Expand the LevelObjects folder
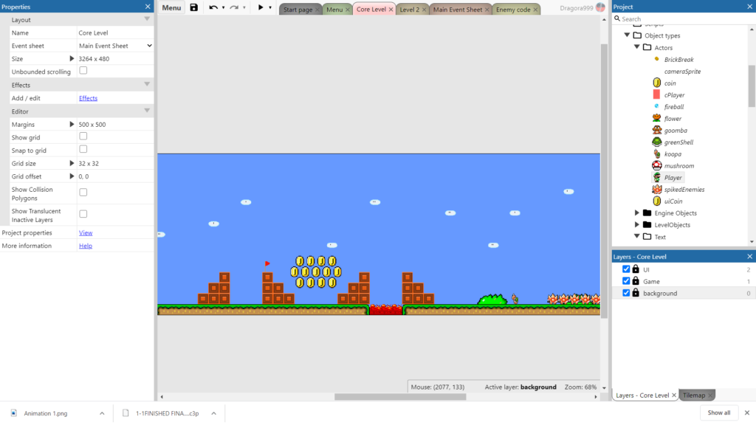The height and width of the screenshot is (425, 756). (637, 224)
